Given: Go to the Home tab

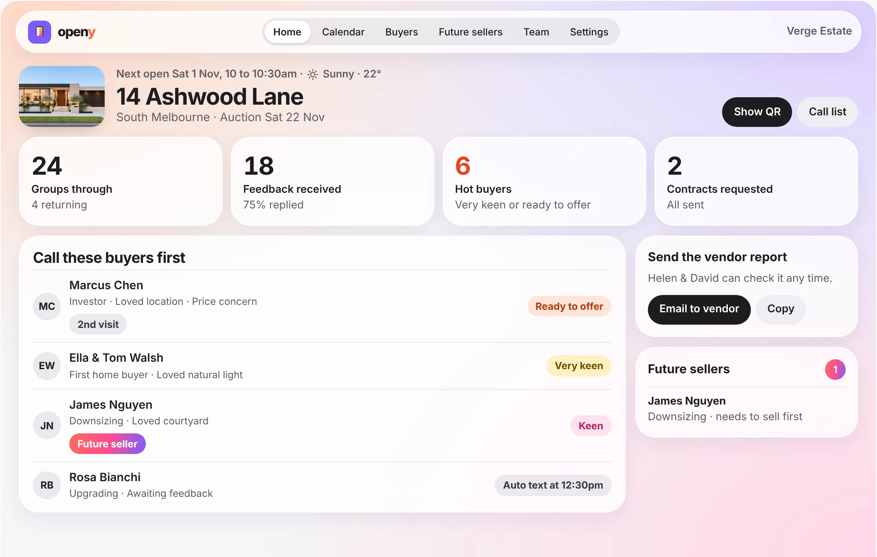Looking at the screenshot, I should 287,32.
